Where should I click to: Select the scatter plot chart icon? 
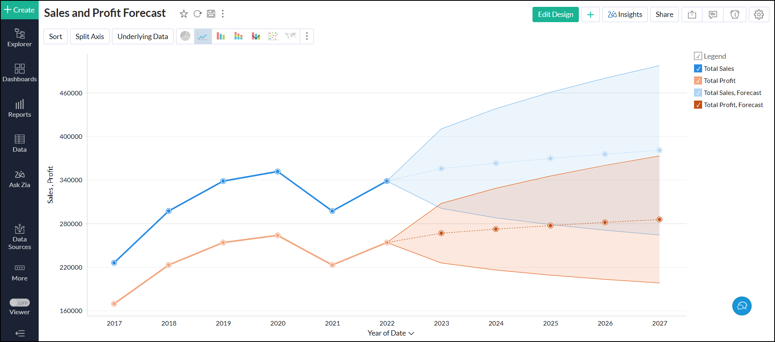point(274,36)
